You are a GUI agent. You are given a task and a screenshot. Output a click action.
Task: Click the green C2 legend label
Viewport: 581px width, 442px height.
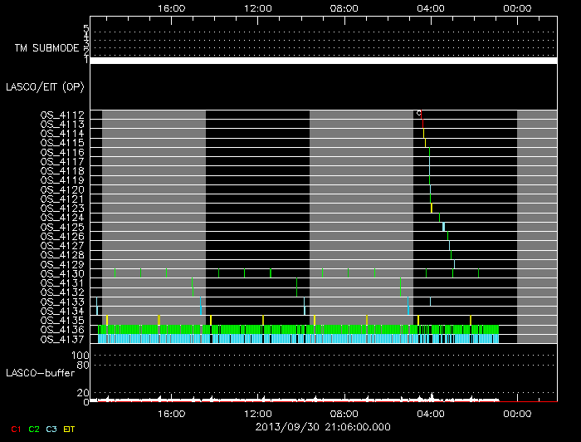pos(33,430)
